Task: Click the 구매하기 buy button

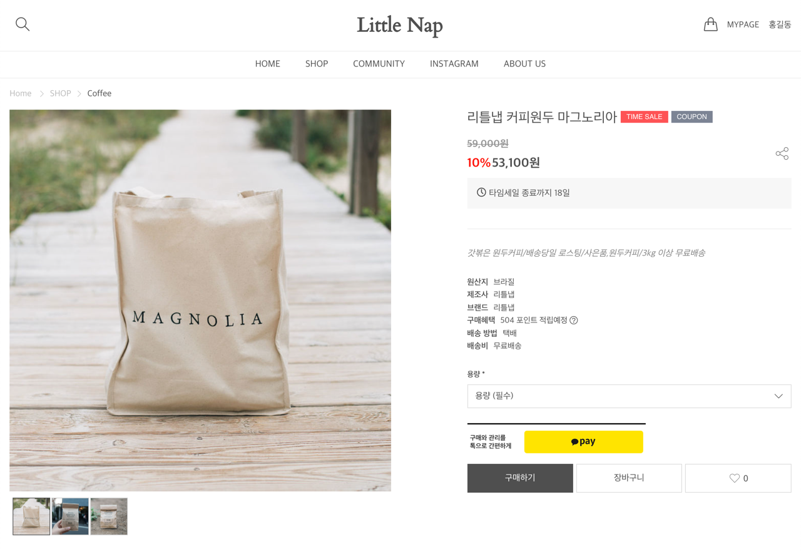Action: [520, 478]
